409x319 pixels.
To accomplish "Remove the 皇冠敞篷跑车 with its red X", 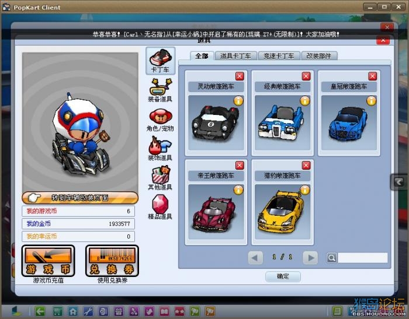I will click(373, 76).
